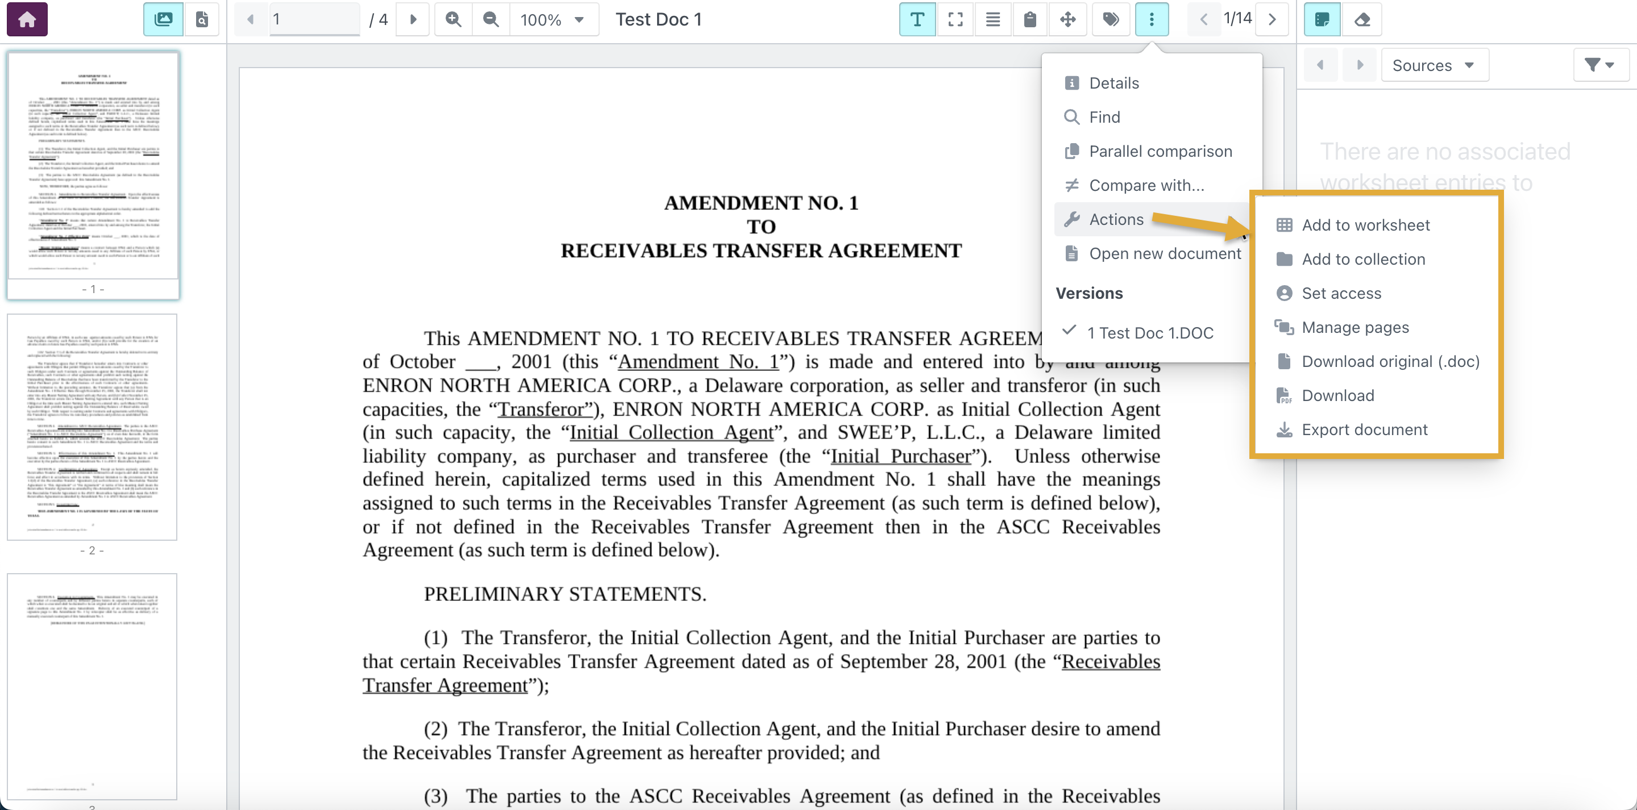This screenshot has width=1637, height=810.
Task: Go to next document of 14
Action: pos(1272,19)
